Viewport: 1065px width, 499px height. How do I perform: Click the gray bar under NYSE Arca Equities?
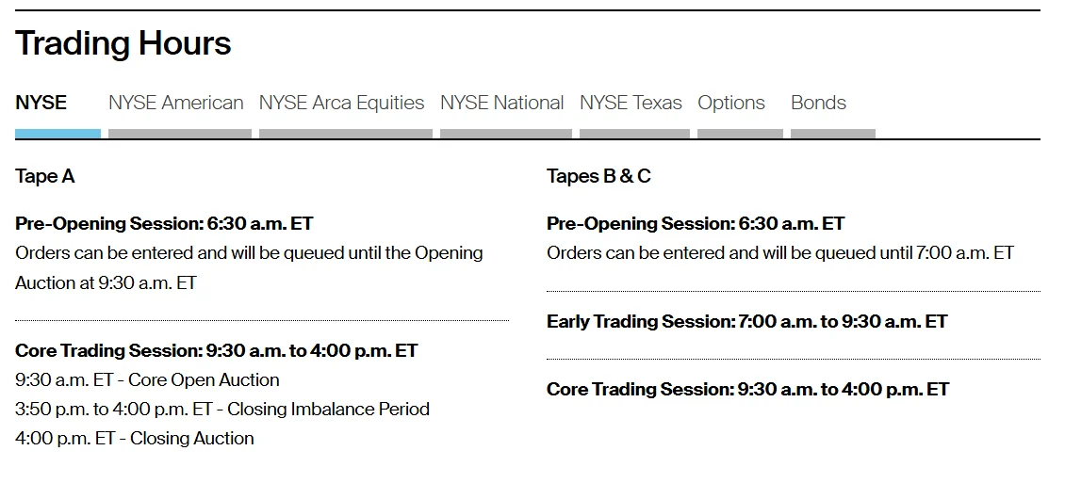[x=346, y=134]
